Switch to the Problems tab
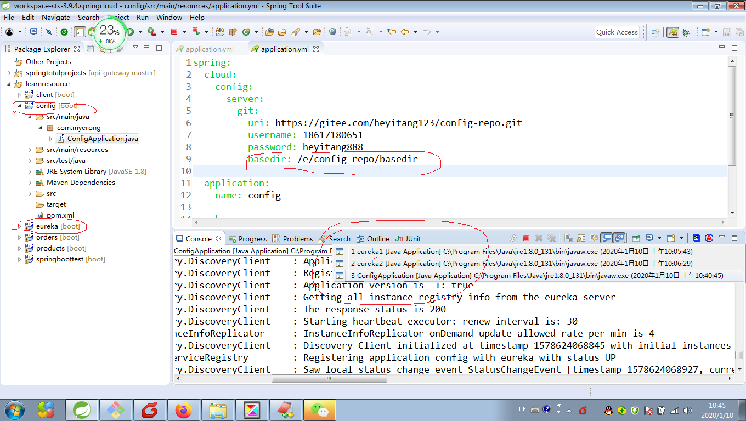The height and width of the screenshot is (421, 746). (292, 238)
